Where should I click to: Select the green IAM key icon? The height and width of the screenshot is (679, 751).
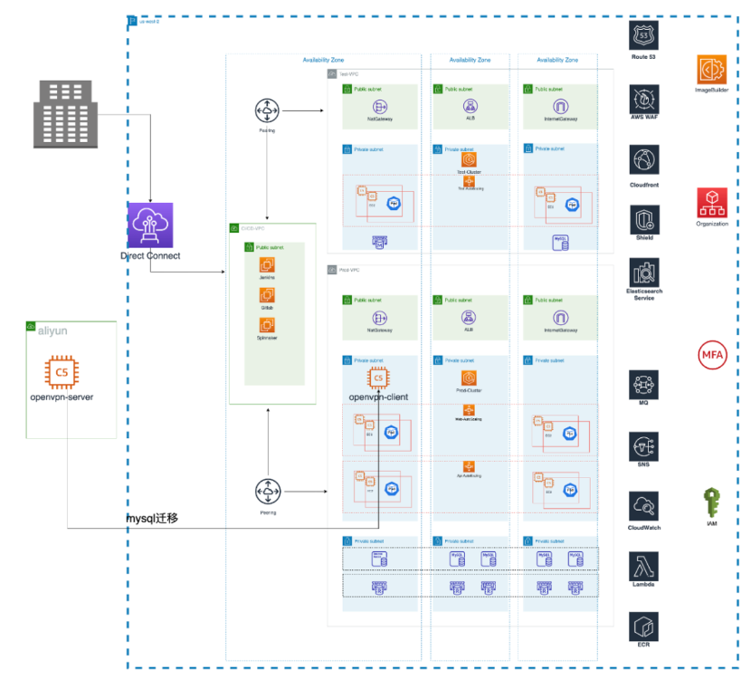[x=712, y=502]
